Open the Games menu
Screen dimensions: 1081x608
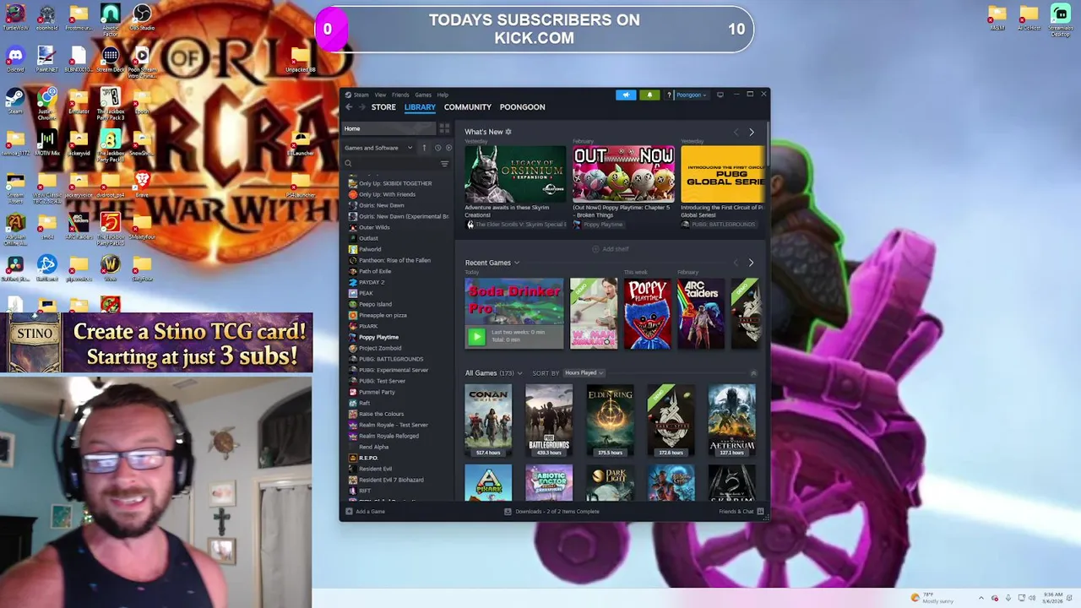423,95
